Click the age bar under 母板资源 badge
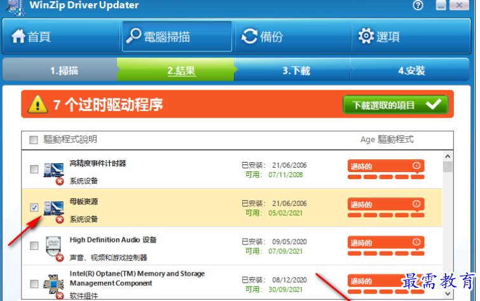 (x=386, y=215)
